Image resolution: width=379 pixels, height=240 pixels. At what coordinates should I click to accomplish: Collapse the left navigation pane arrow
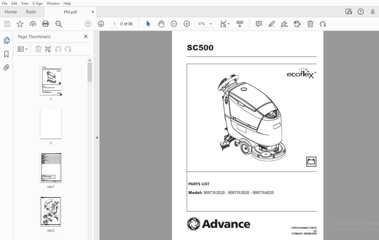pos(97,137)
